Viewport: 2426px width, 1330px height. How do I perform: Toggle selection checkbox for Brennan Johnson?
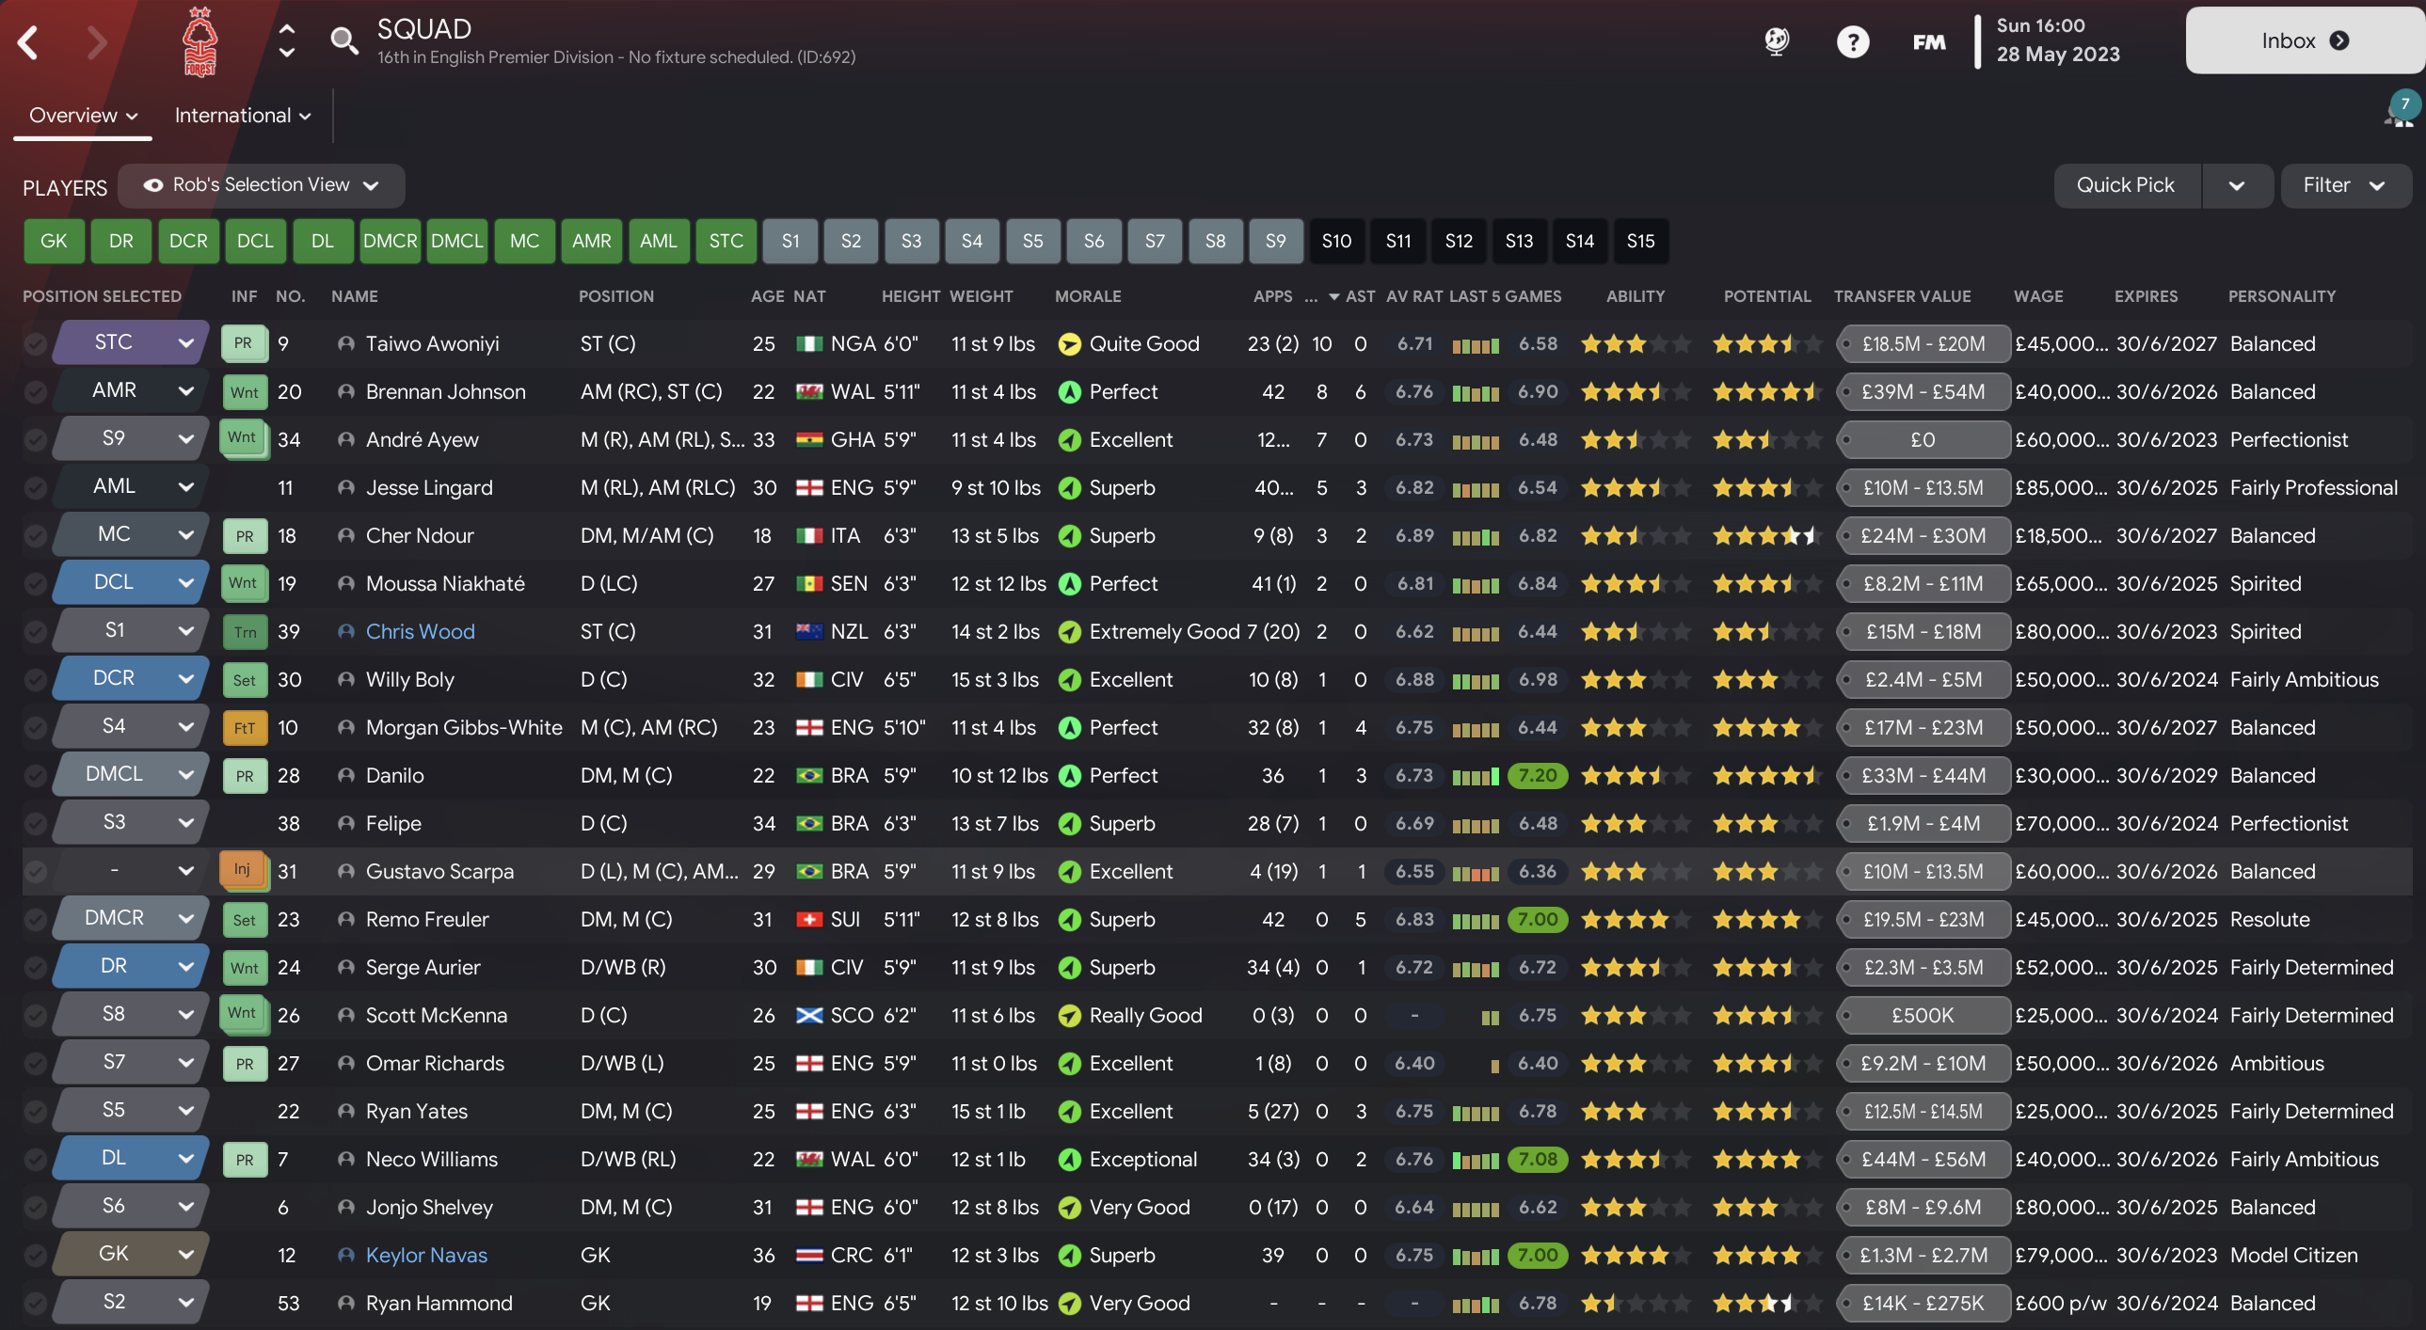point(35,391)
